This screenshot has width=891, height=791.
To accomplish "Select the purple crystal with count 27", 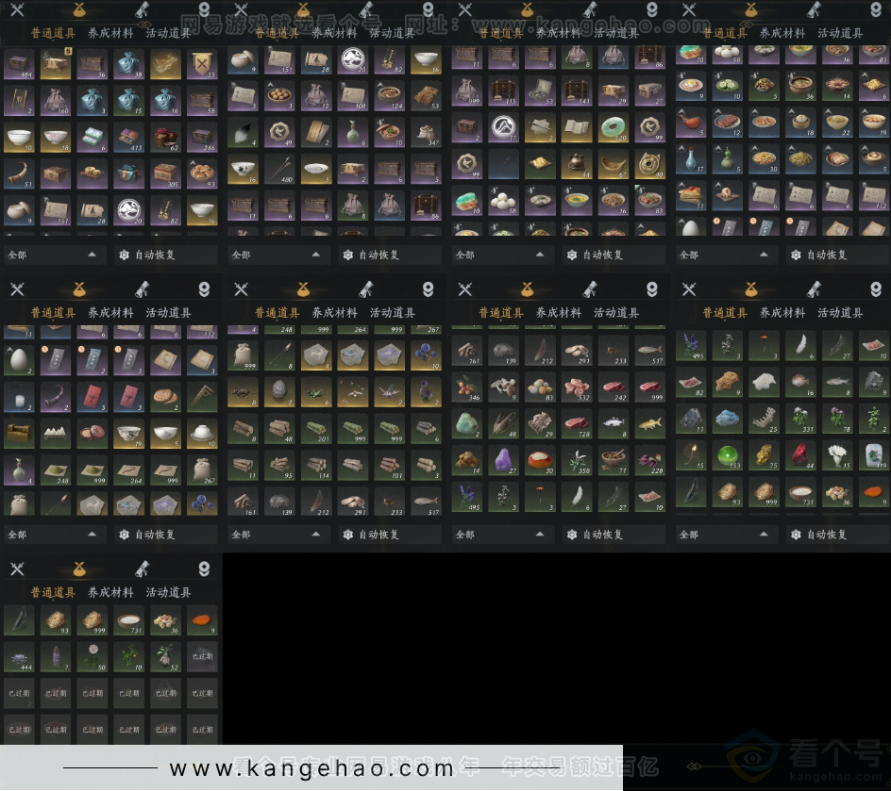I will click(x=503, y=460).
